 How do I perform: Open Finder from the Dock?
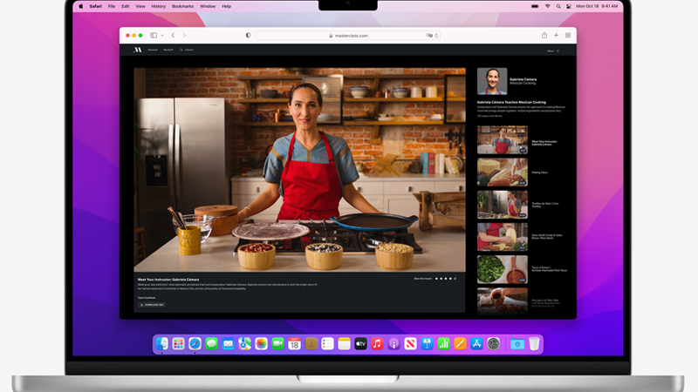pyautogui.click(x=162, y=343)
